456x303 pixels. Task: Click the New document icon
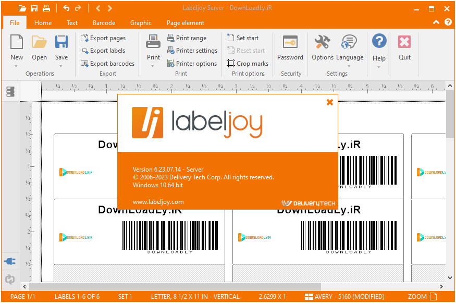click(x=17, y=42)
